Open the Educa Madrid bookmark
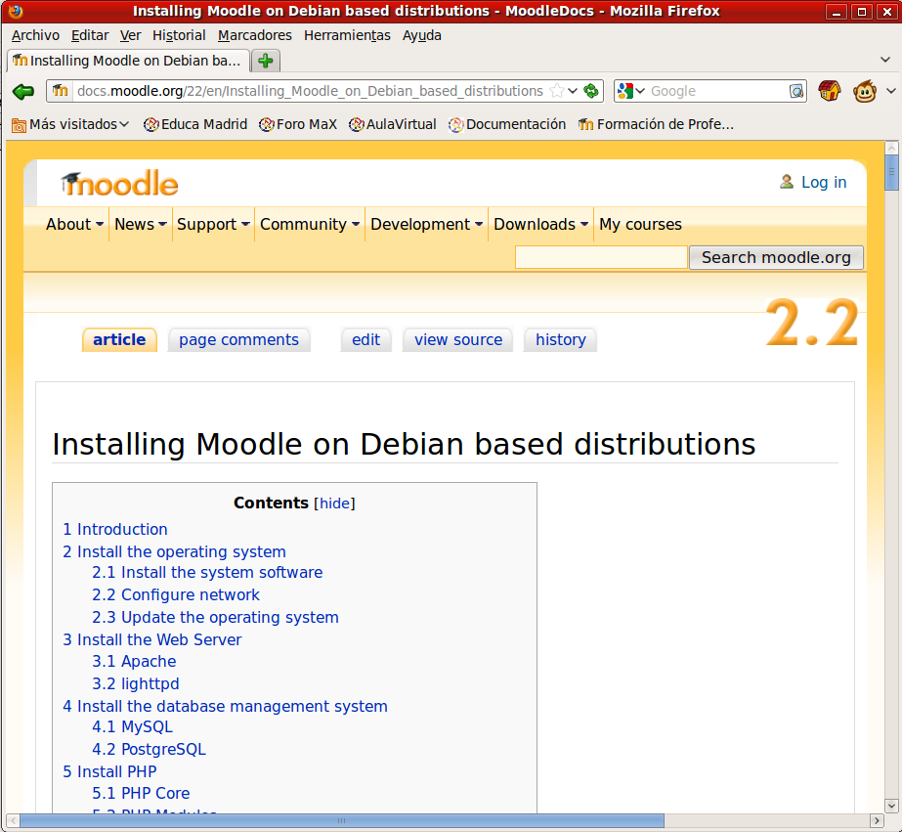 coord(195,124)
